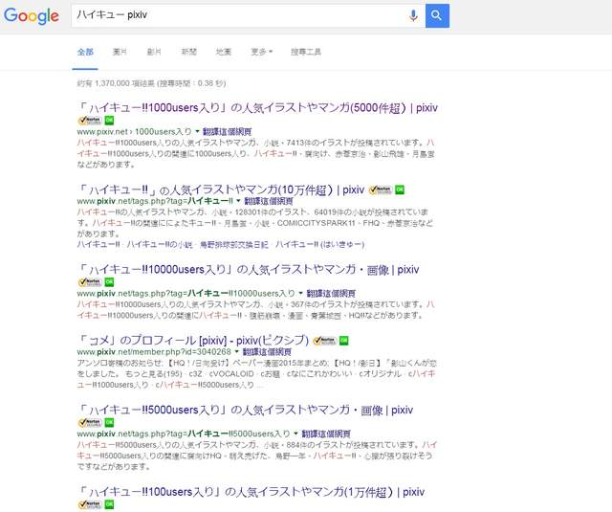
Task: Click green OK icon under 1000users入り result
Action: coord(109,121)
